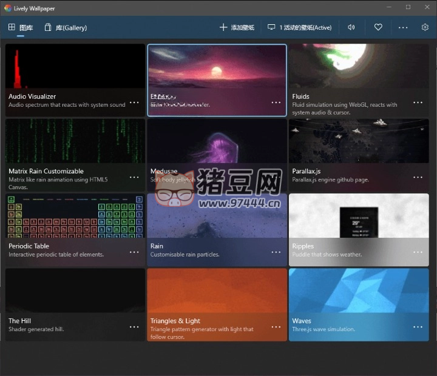
Task: Maximize the Lively Wallpaper window
Action: (x=408, y=7)
